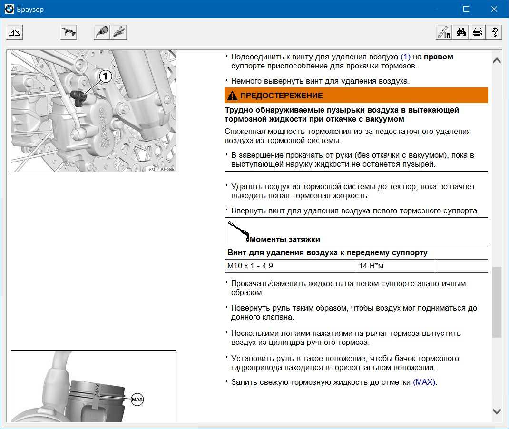509x429 pixels.
Task: Toggle the inch ruler units icon
Action: [444, 32]
